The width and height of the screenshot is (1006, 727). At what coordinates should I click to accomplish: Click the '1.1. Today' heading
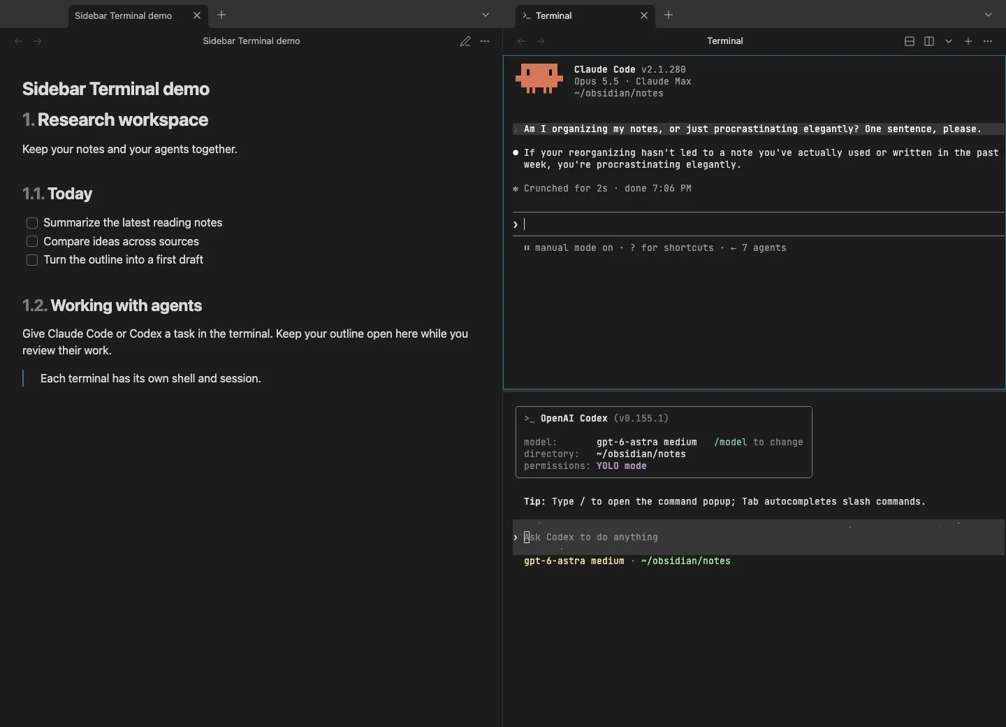57,194
